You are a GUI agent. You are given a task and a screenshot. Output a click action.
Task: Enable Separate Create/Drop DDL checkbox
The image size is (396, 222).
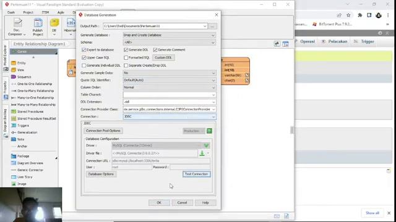click(x=126, y=65)
